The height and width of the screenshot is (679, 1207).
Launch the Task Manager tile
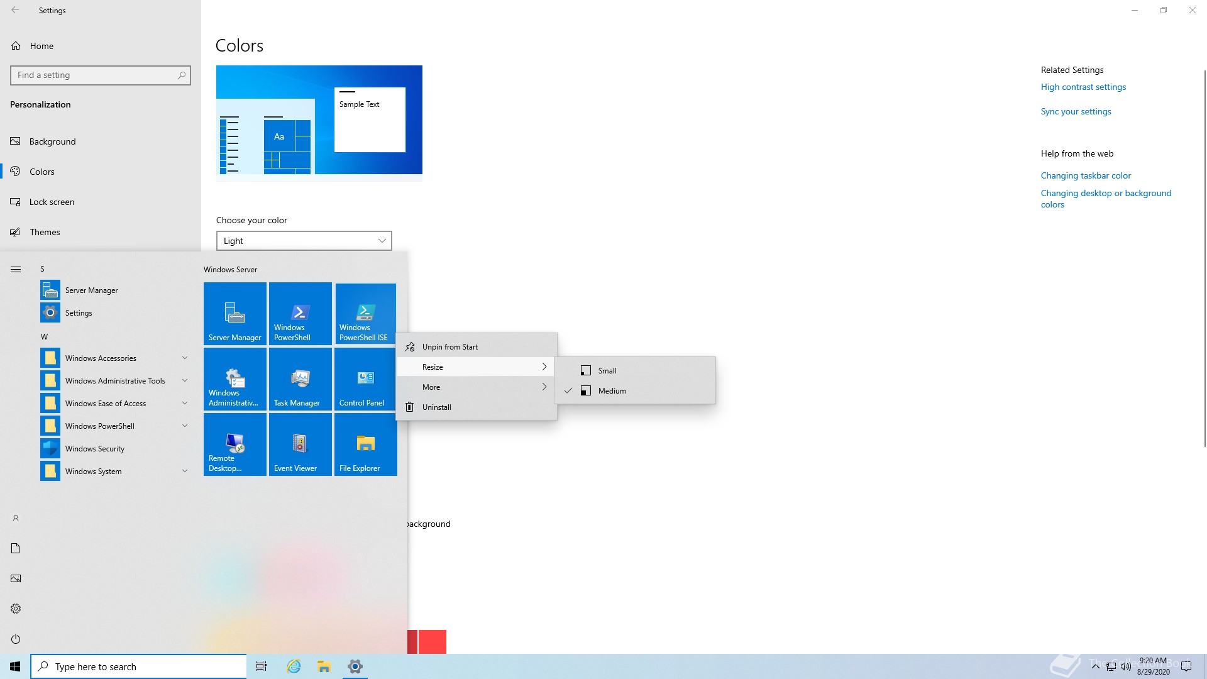300,378
